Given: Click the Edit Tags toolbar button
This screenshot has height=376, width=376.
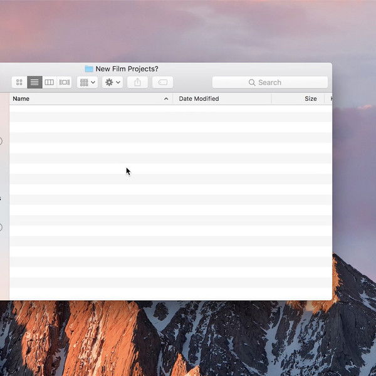Looking at the screenshot, I should pos(162,82).
